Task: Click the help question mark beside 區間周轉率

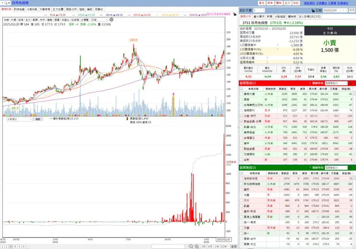Action: [x=267, y=62]
